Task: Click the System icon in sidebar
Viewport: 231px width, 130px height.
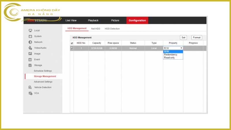Action: point(30,36)
